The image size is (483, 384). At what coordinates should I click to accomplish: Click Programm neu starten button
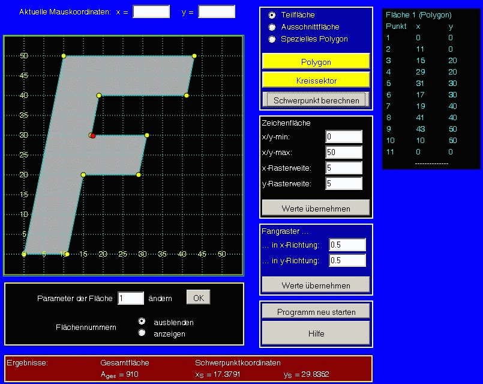click(316, 312)
